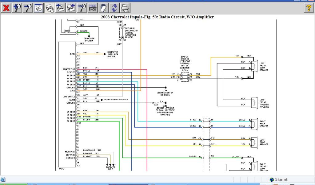
Task: Click the Interior Lights System label
Action: pyautogui.click(x=116, y=99)
